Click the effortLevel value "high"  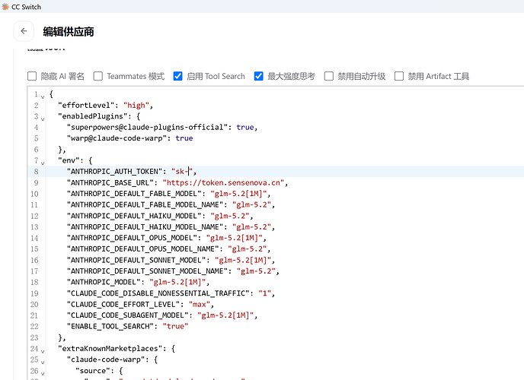coord(136,106)
